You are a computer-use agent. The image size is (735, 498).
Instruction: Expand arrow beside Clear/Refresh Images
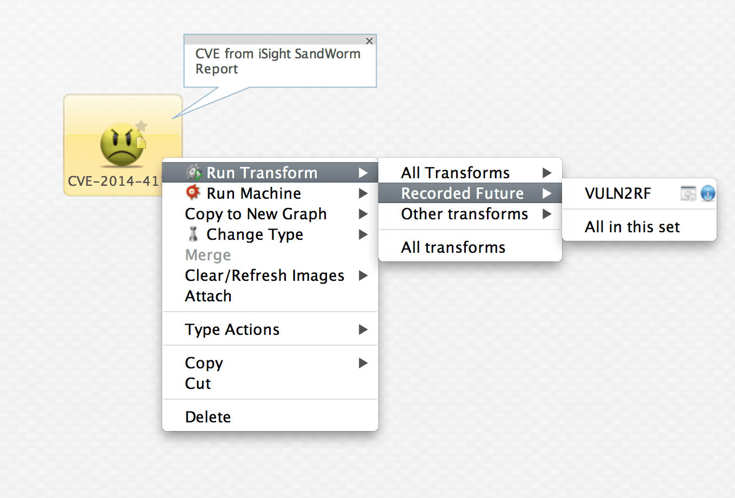pyautogui.click(x=363, y=275)
